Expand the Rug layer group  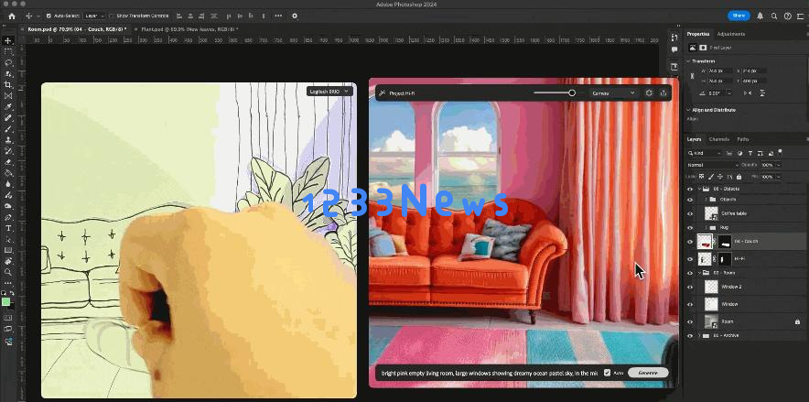click(x=707, y=227)
